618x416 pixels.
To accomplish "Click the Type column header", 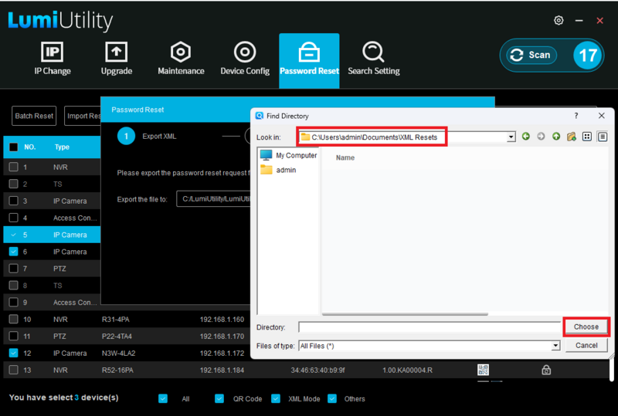I will coord(62,147).
